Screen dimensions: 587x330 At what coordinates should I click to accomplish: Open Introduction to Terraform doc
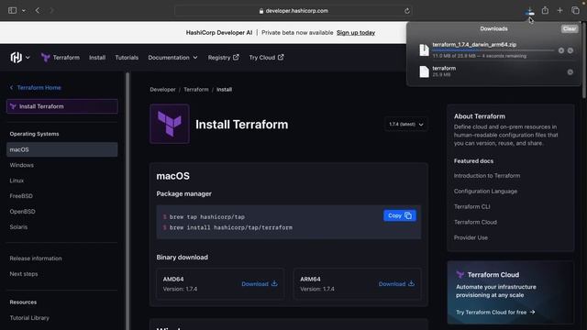click(x=487, y=176)
